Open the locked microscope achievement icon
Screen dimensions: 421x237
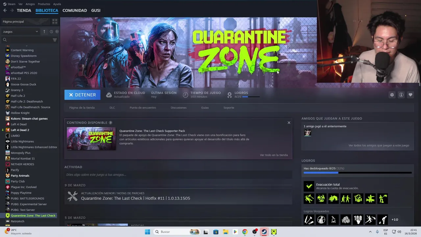coord(333,220)
